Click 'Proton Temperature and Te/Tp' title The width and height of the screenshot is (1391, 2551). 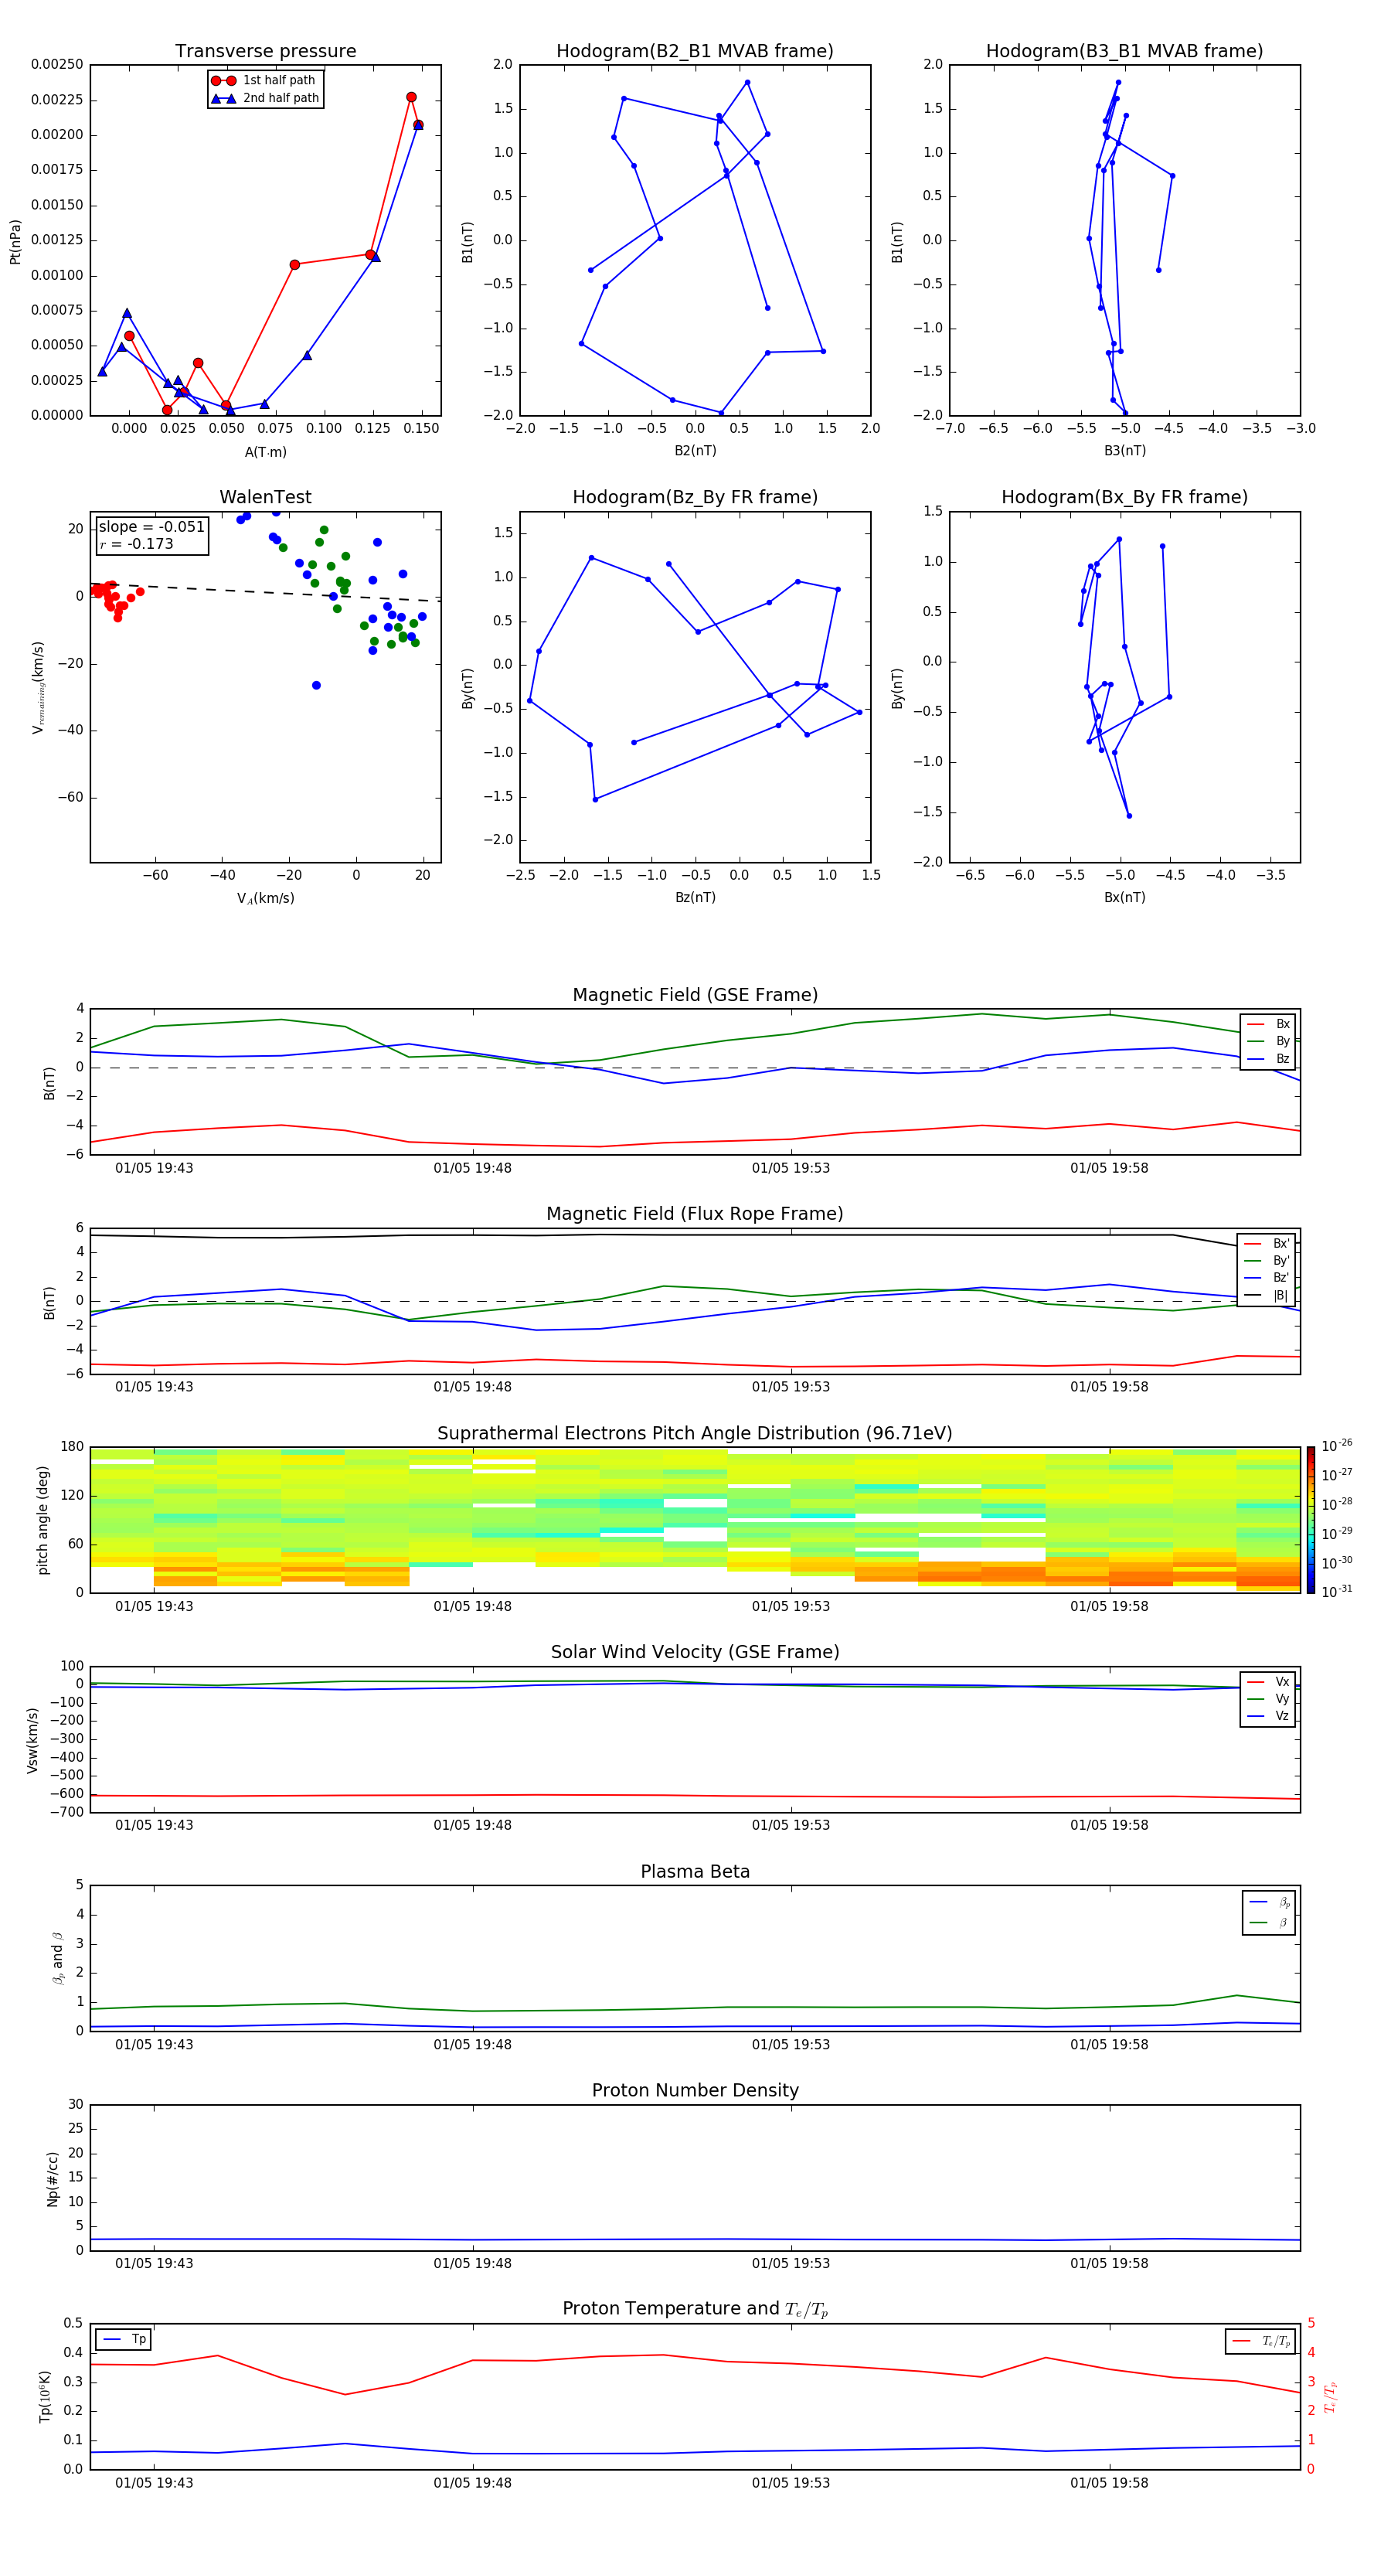695,2308
